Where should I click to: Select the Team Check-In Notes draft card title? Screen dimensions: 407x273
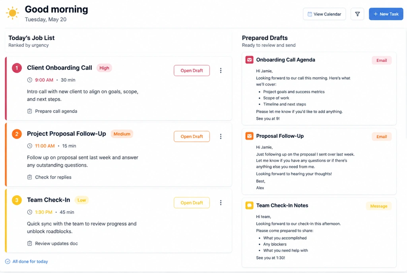[x=282, y=206]
